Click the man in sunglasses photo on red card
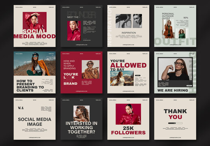Screen dimensions: 210x146 pyautogui.click(x=90, y=69)
